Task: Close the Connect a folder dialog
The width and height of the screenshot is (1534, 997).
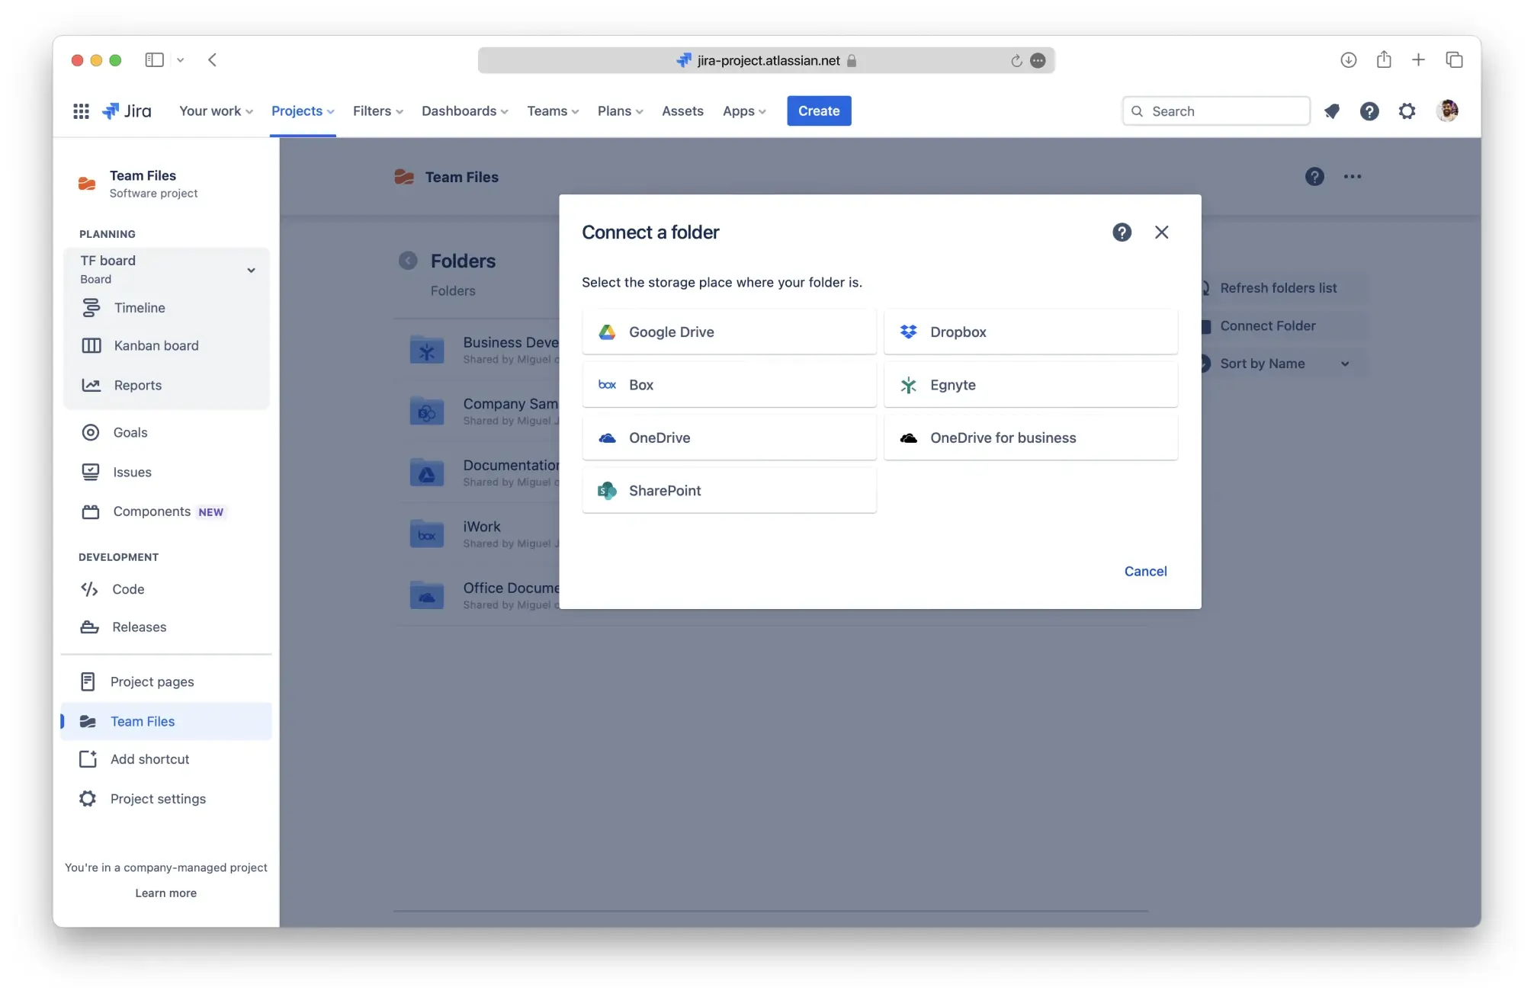Action: [1161, 232]
